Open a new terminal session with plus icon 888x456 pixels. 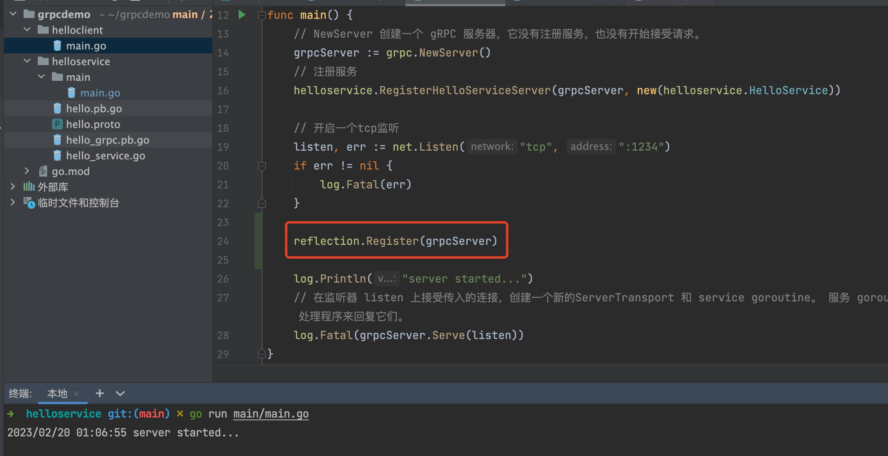click(99, 393)
